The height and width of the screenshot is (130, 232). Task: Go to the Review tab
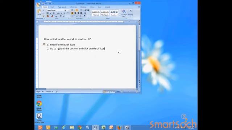(x=92, y=7)
